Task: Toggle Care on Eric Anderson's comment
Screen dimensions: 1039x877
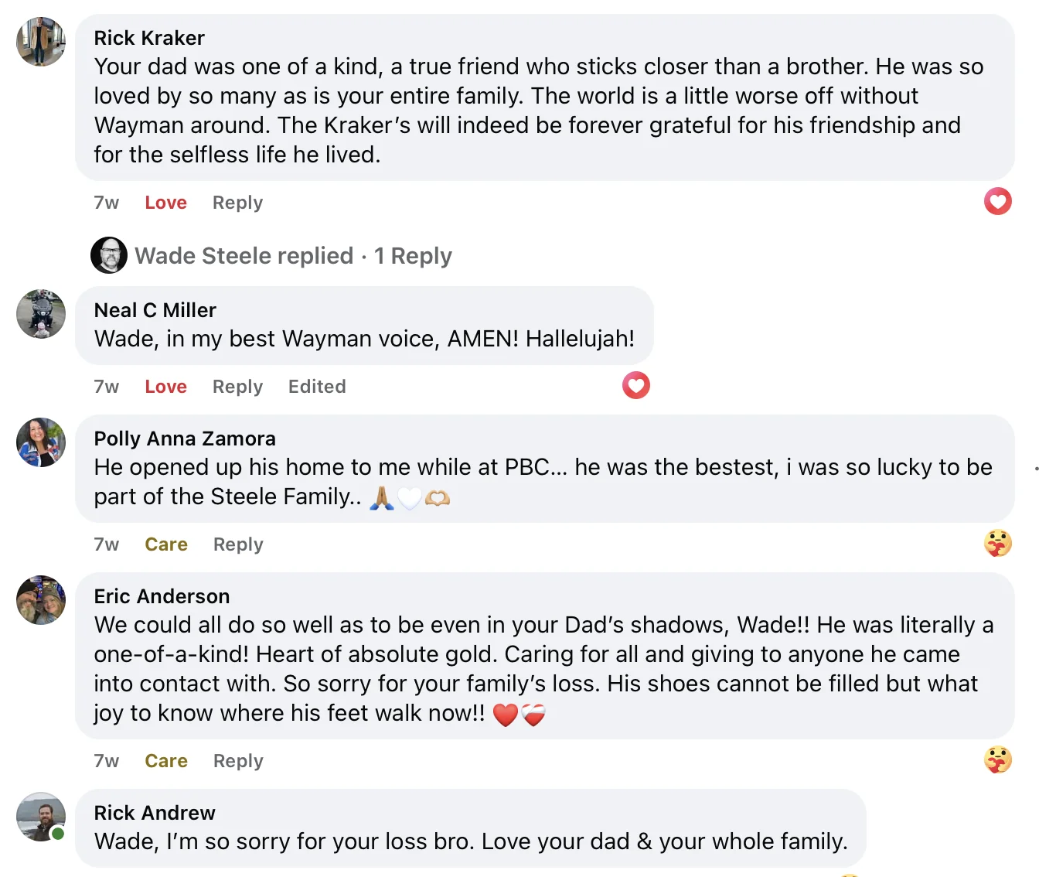Action: [x=166, y=761]
